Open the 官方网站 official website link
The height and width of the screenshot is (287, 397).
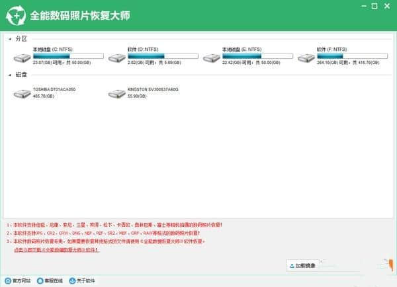click(21, 281)
